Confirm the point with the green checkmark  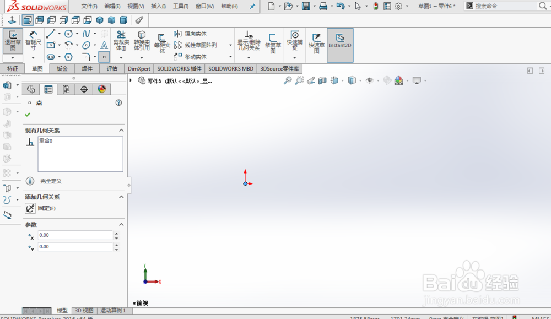(x=26, y=115)
